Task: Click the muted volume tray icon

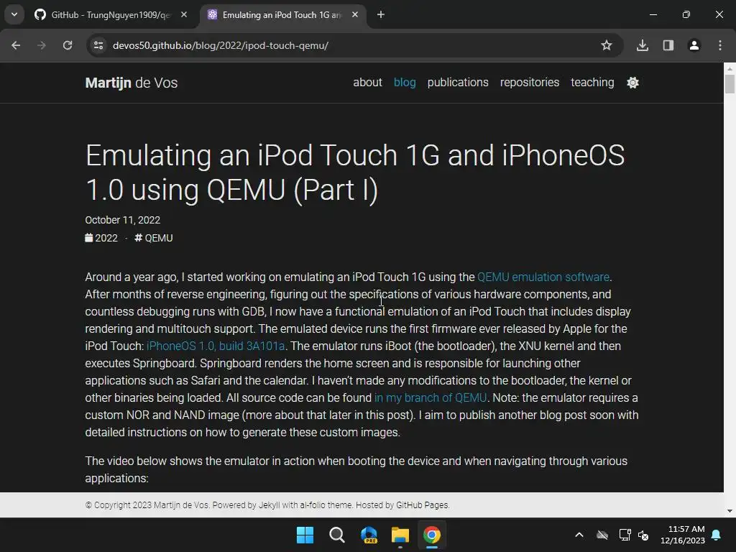Action: point(643,535)
